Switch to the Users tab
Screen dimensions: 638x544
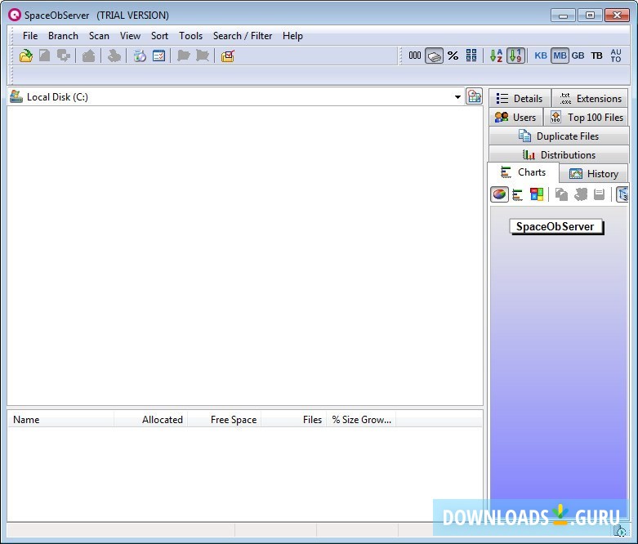pos(515,117)
